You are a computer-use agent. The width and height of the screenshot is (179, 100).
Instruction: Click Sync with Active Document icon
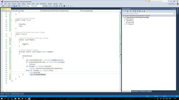pos(133,11)
